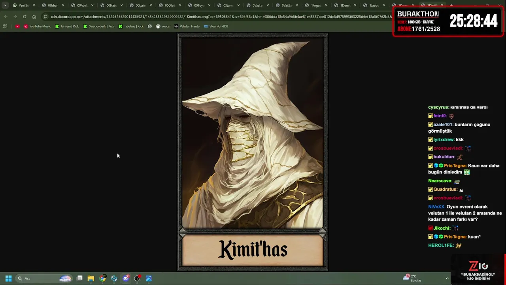Screen dimensions: 506x285
Task: Open the Jahrein | Kick bookmark
Action: [x=67, y=26]
